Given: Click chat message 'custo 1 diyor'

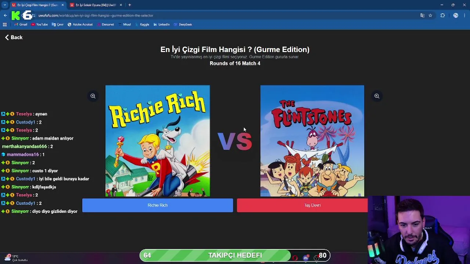Looking at the screenshot, I should [x=45, y=171].
